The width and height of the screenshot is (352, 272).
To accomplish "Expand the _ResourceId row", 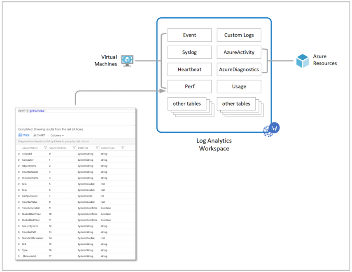I will pos(19,256).
